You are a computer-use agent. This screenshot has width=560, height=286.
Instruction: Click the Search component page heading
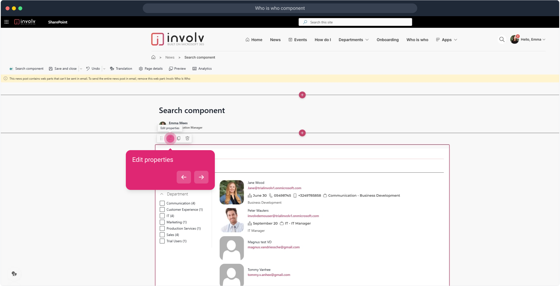pyautogui.click(x=192, y=110)
